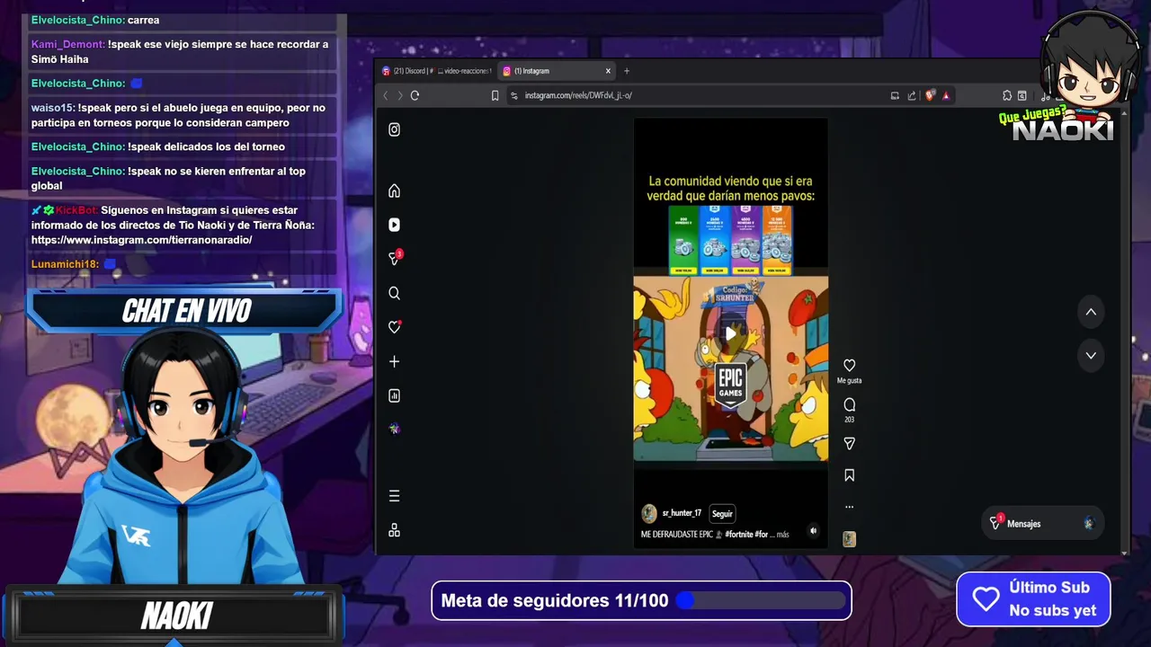Create new post with plus icon

(x=394, y=361)
